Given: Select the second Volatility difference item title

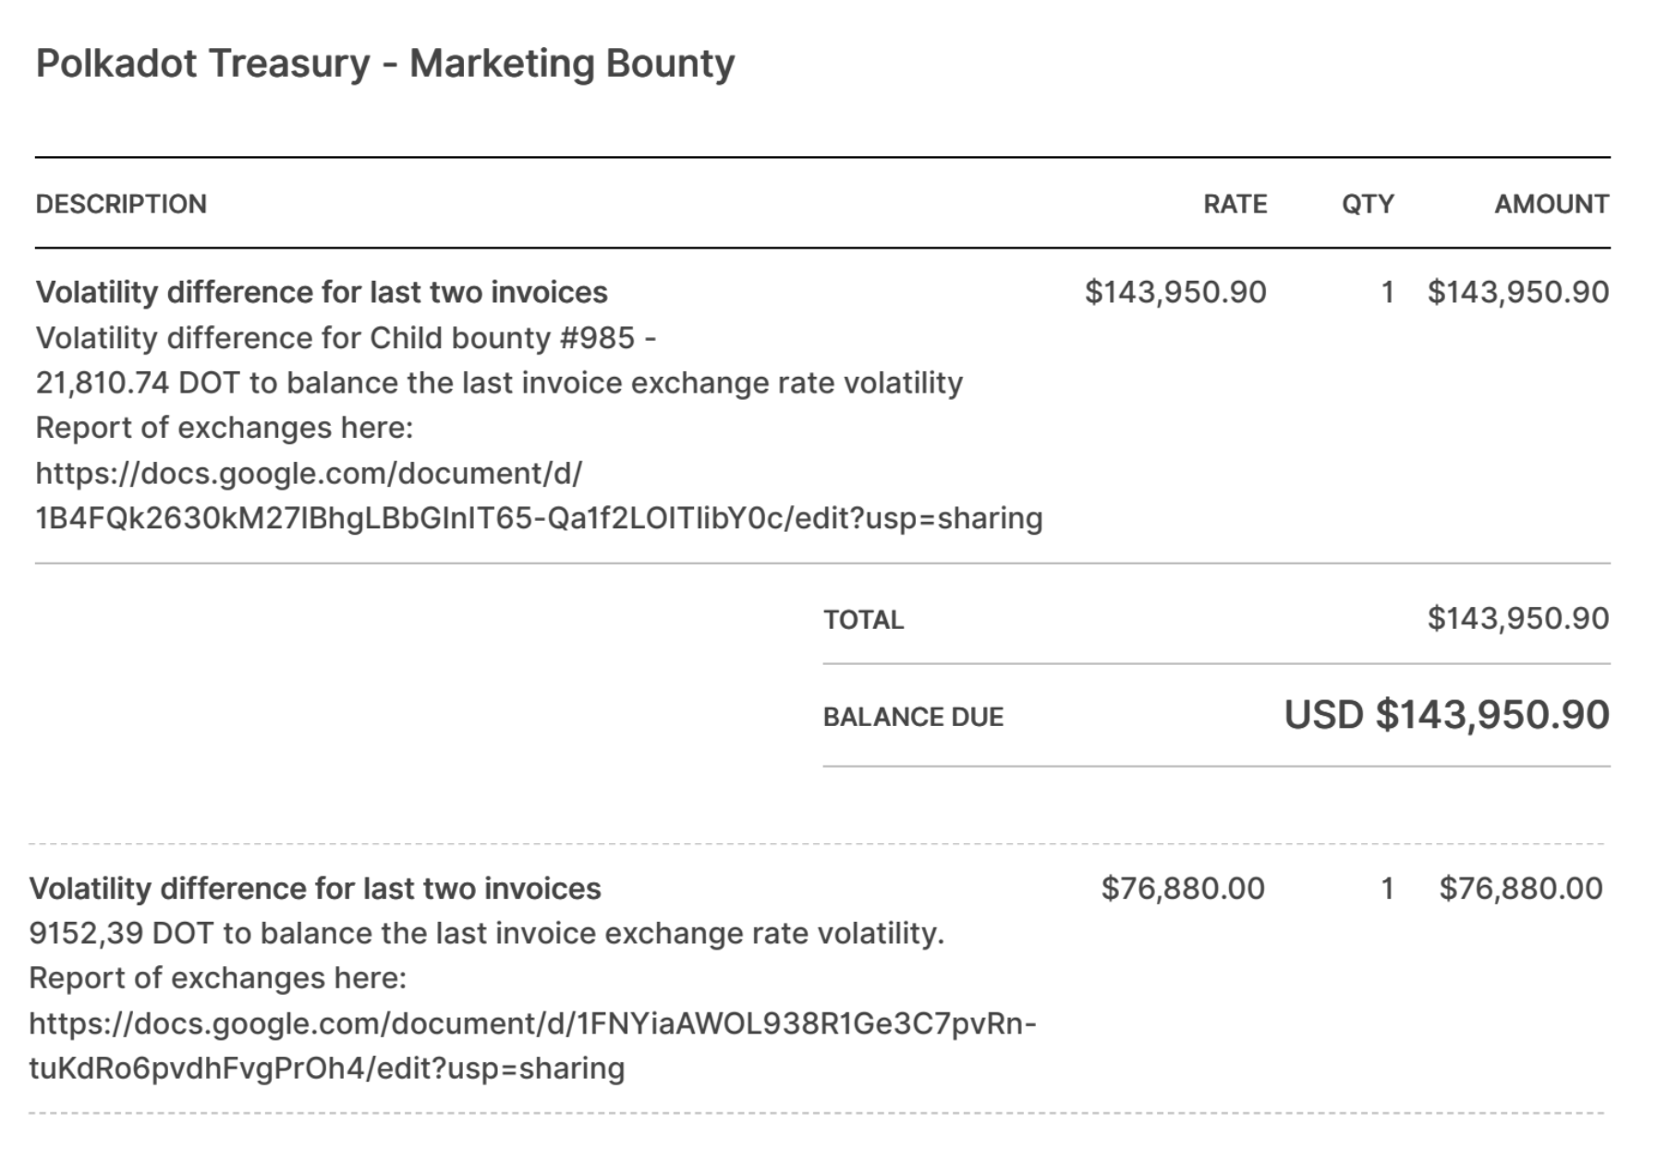Looking at the screenshot, I should click(315, 889).
